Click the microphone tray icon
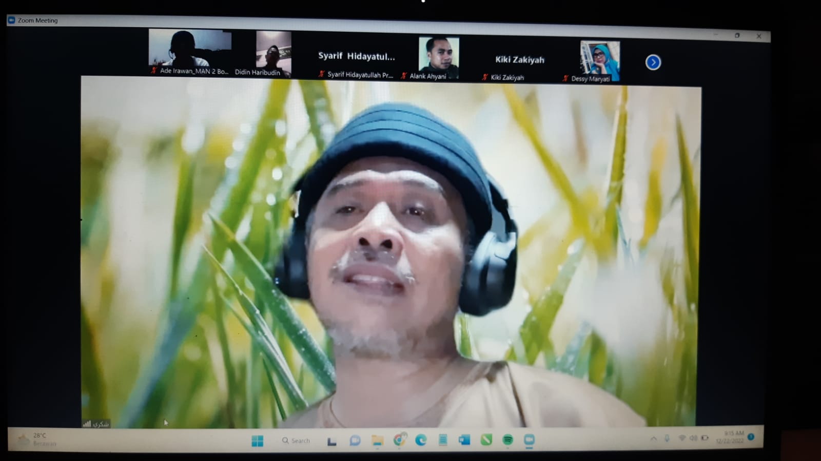821x461 pixels. tap(667, 438)
